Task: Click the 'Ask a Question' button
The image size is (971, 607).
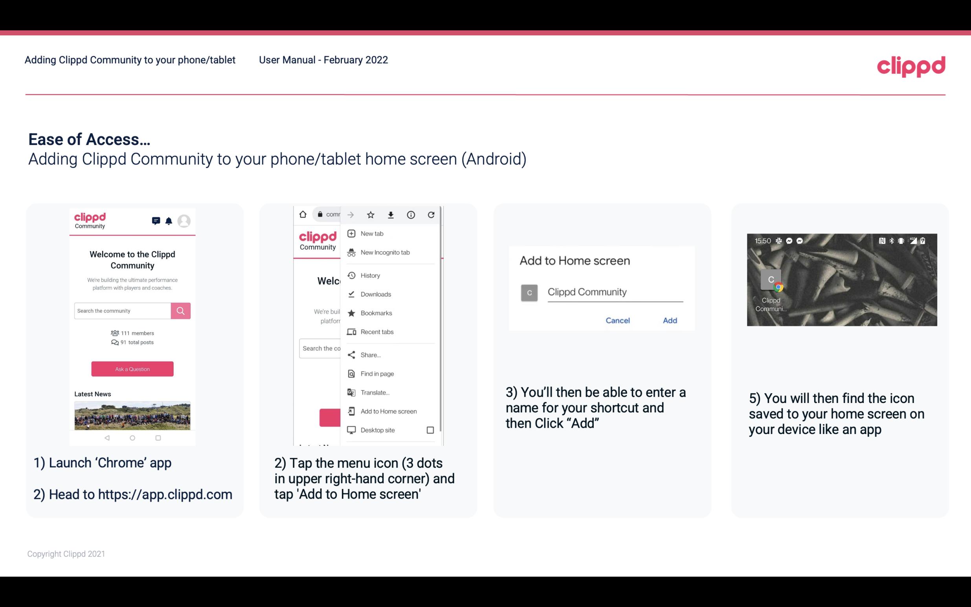Action: click(132, 368)
